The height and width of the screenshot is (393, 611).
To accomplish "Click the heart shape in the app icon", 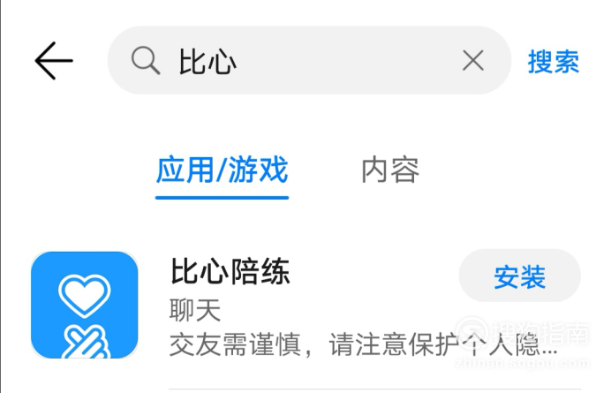I will [85, 296].
